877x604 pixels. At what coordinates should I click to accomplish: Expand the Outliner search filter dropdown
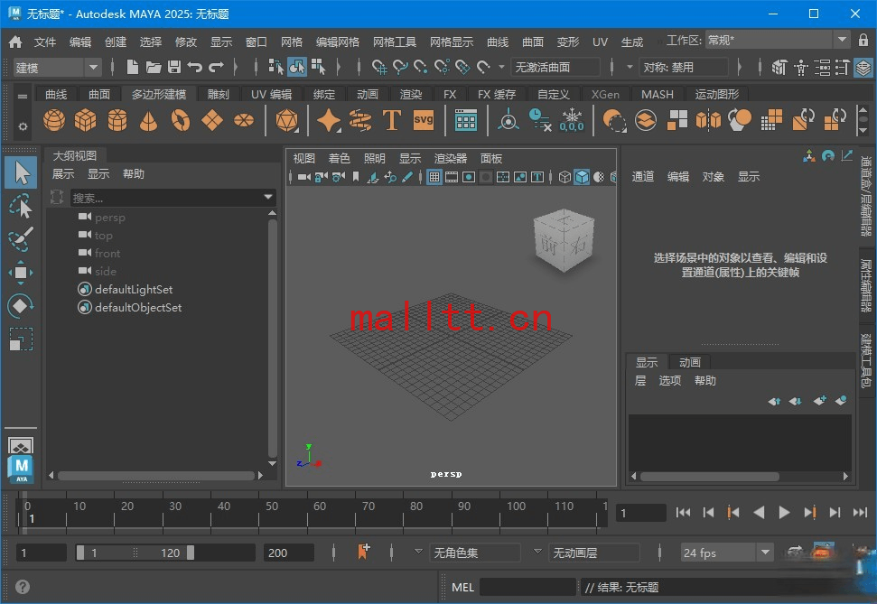pyautogui.click(x=267, y=197)
